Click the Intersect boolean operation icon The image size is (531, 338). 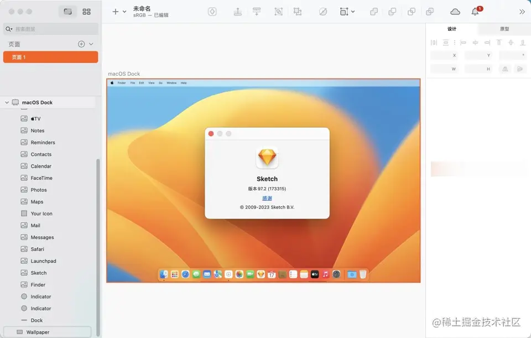(x=412, y=12)
